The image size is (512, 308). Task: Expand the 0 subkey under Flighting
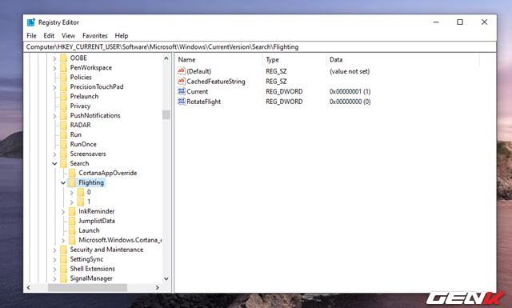coord(71,192)
